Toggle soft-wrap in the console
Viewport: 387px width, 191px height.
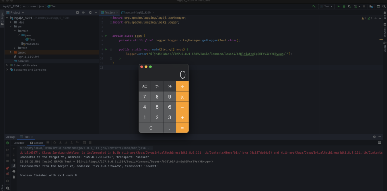click(14, 160)
